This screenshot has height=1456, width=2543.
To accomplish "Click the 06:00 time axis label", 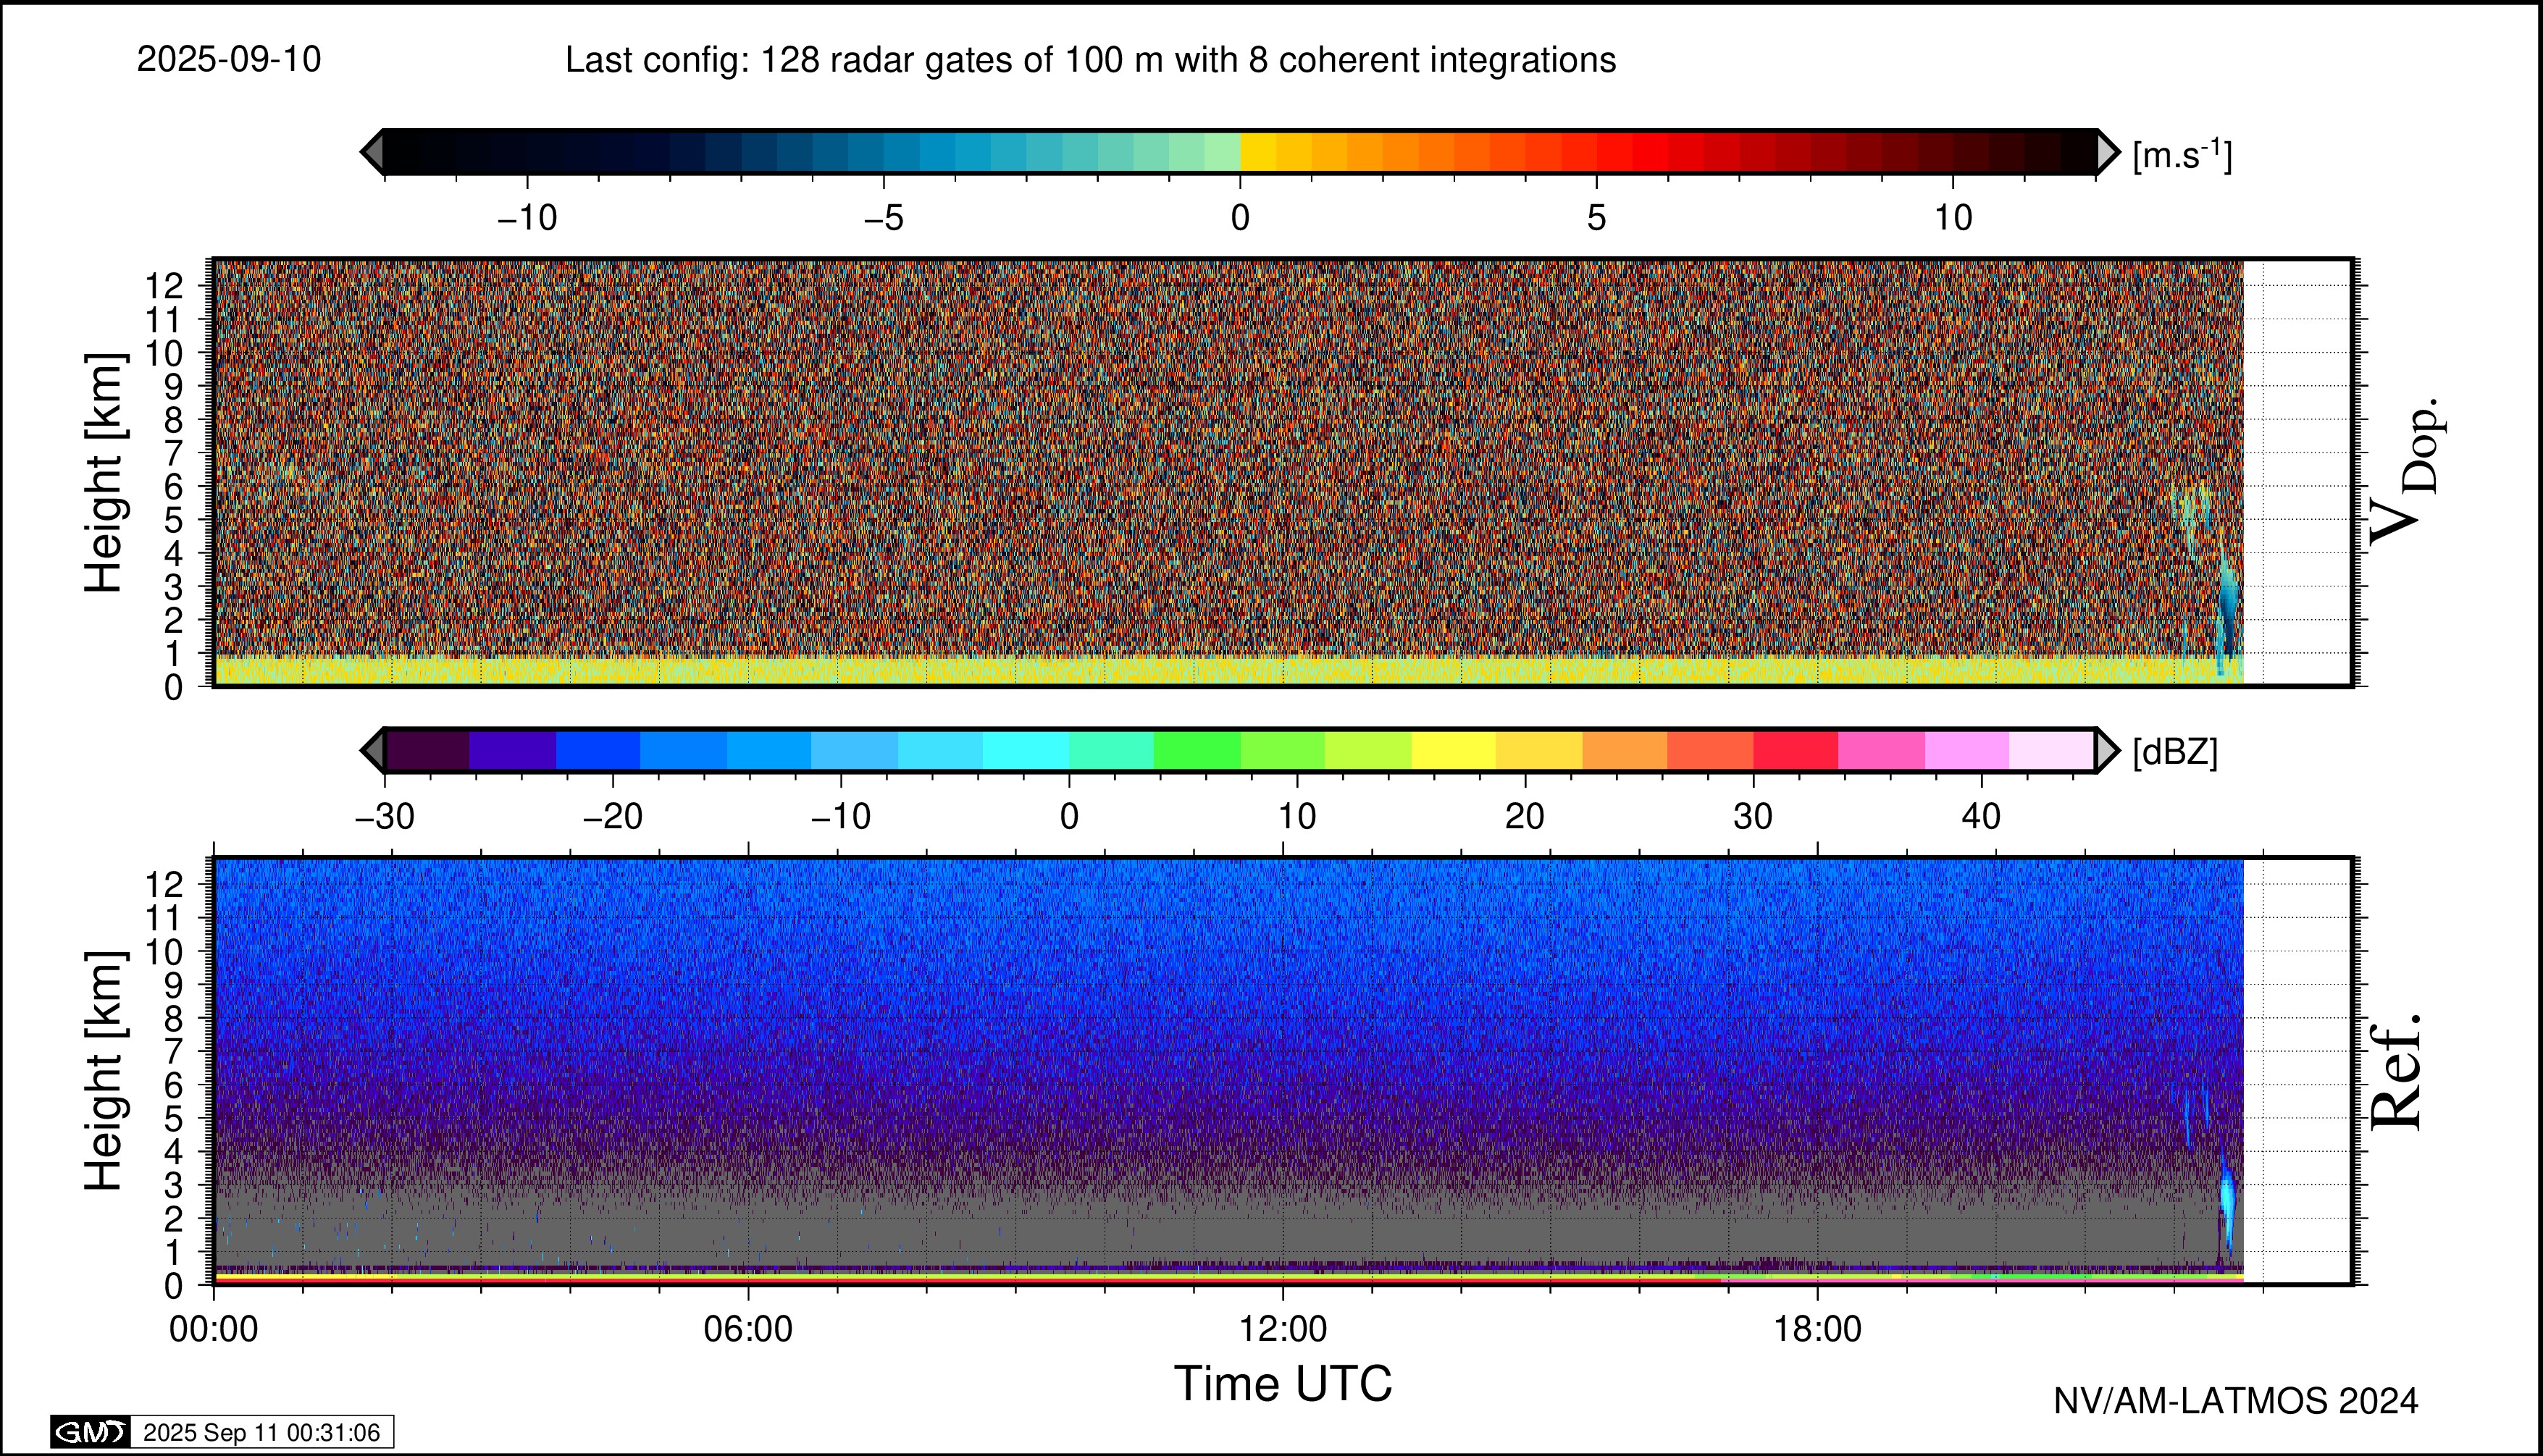I will tap(747, 1329).
